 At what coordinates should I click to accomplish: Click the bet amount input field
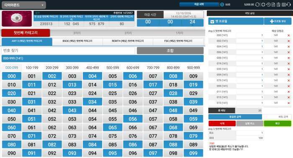tap(277, 117)
